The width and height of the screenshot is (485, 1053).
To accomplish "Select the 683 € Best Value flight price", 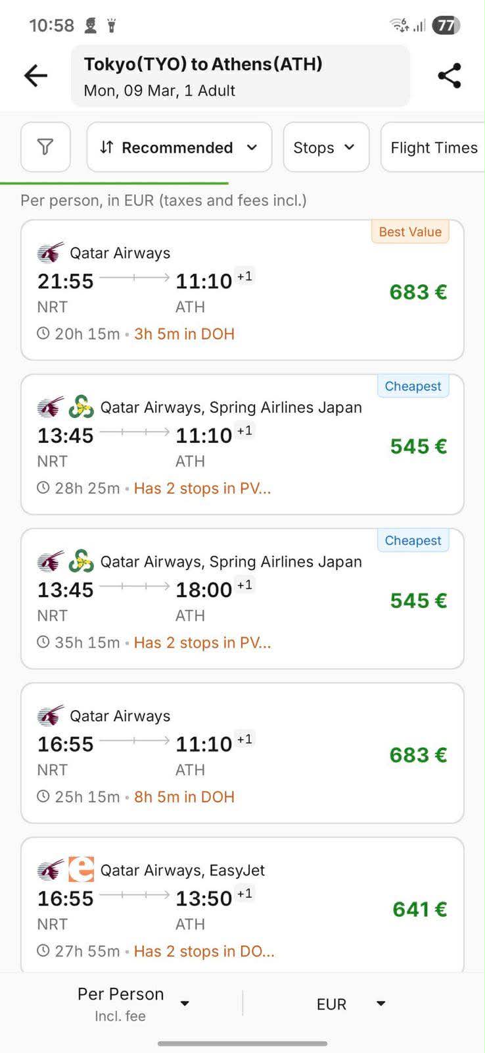I will pos(418,292).
